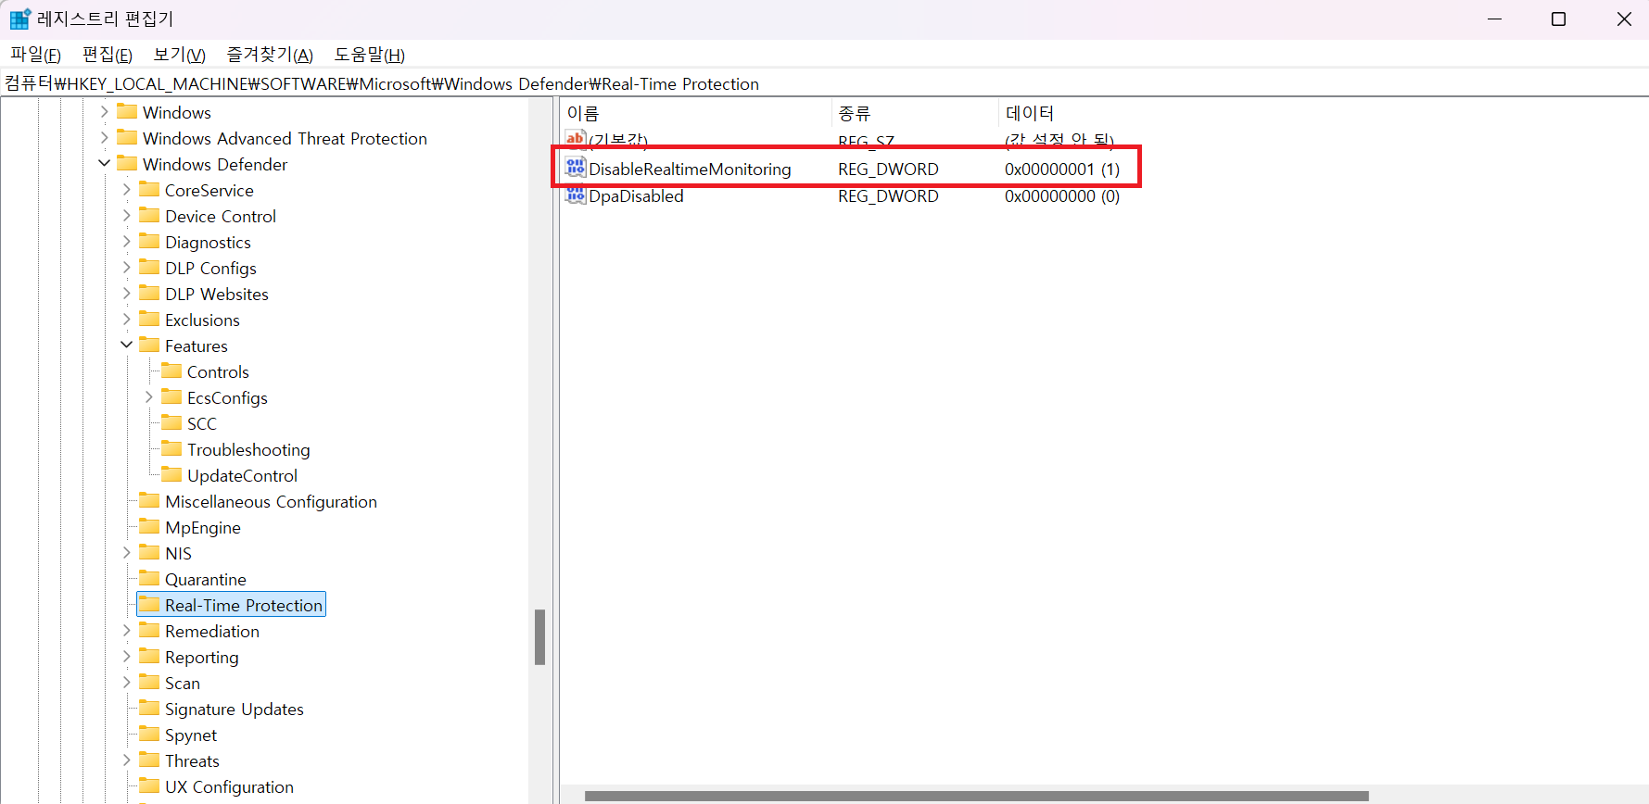Image resolution: width=1649 pixels, height=804 pixels.
Task: Expand the CoreService key
Action: (126, 189)
